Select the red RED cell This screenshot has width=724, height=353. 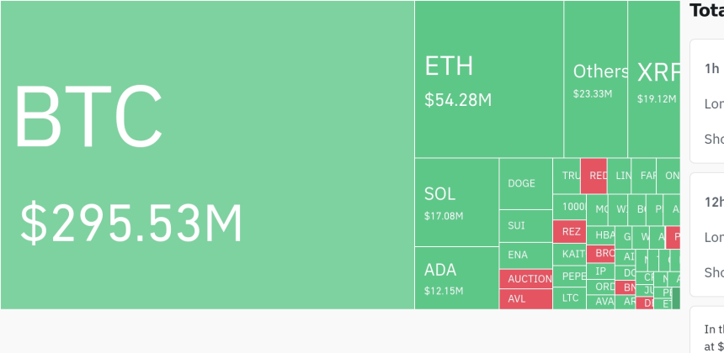click(594, 176)
